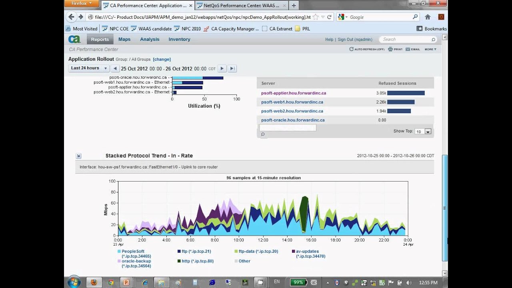Click the Other legend label
The image size is (512, 288).
coord(244,261)
